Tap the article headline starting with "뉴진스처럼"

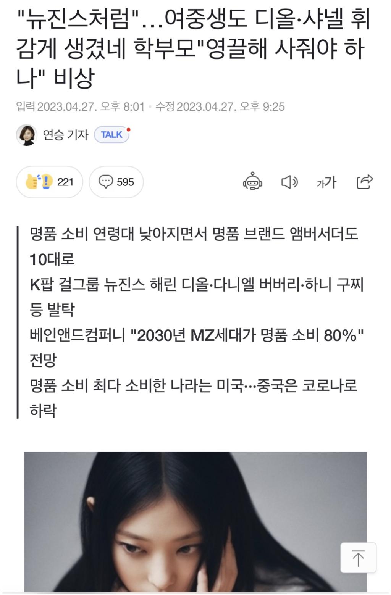tap(193, 49)
